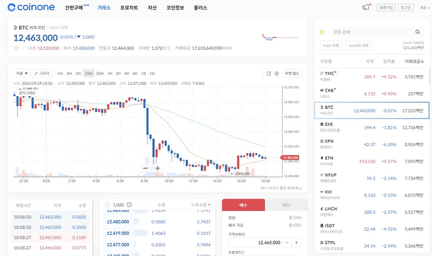Select orderbook price 12,479,000
This screenshot has height=256, width=432.
[x=118, y=233]
